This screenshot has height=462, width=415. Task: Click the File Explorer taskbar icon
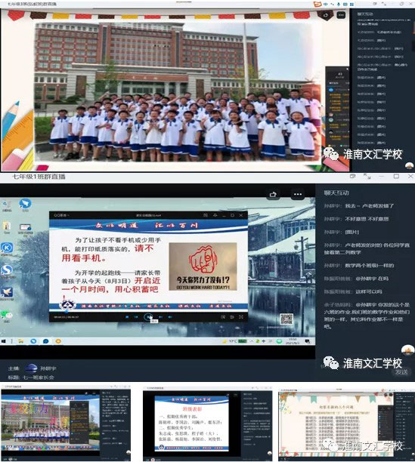pos(21,341)
